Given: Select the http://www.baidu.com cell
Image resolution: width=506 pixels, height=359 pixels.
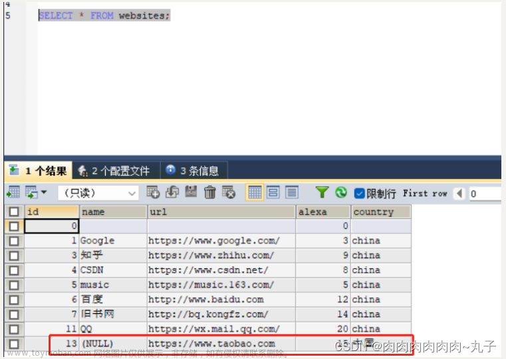Looking at the screenshot, I should click(x=221, y=300).
